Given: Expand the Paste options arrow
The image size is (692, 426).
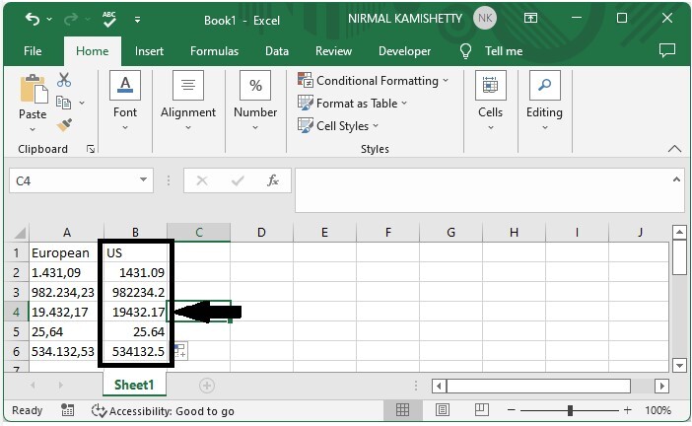Looking at the screenshot, I should (x=33, y=130).
